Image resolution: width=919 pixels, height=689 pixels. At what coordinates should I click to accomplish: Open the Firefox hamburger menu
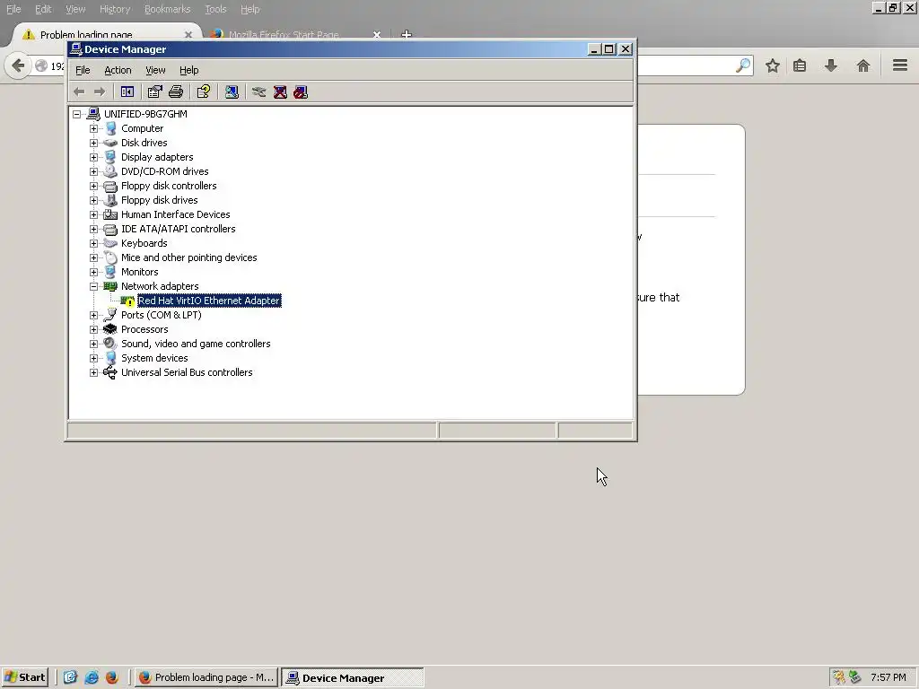pyautogui.click(x=900, y=65)
